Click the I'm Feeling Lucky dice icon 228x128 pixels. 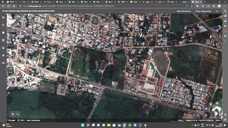(x=3, y=40)
